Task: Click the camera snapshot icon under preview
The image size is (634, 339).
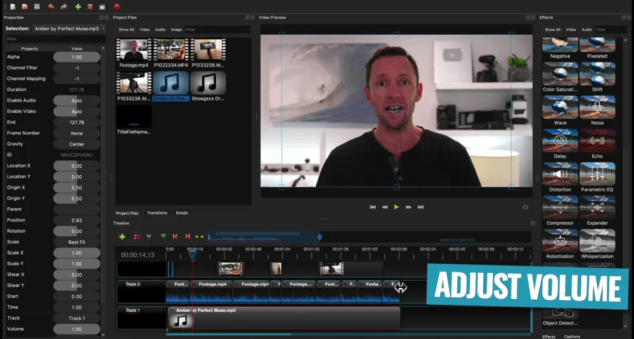Action: (525, 207)
